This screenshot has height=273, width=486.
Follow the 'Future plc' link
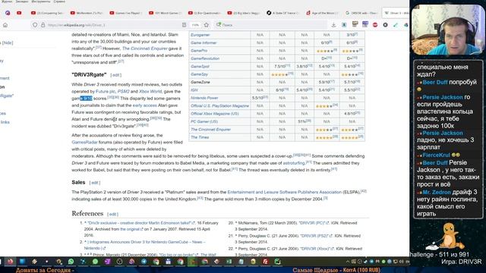[106, 91]
